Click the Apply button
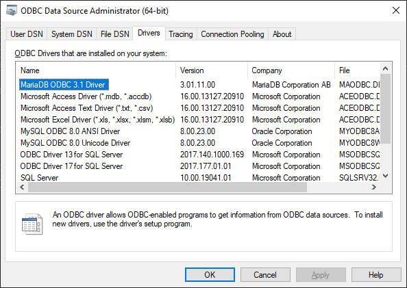The width and height of the screenshot is (407, 288). point(321,275)
